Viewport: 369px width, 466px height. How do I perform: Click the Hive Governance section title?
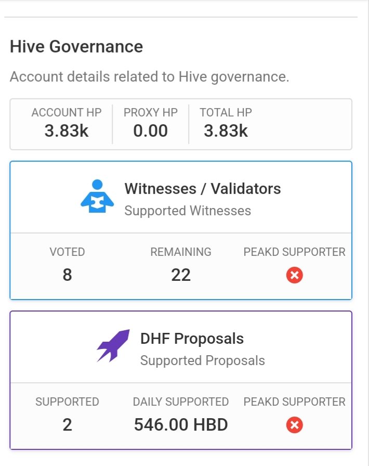pyautogui.click(x=76, y=47)
